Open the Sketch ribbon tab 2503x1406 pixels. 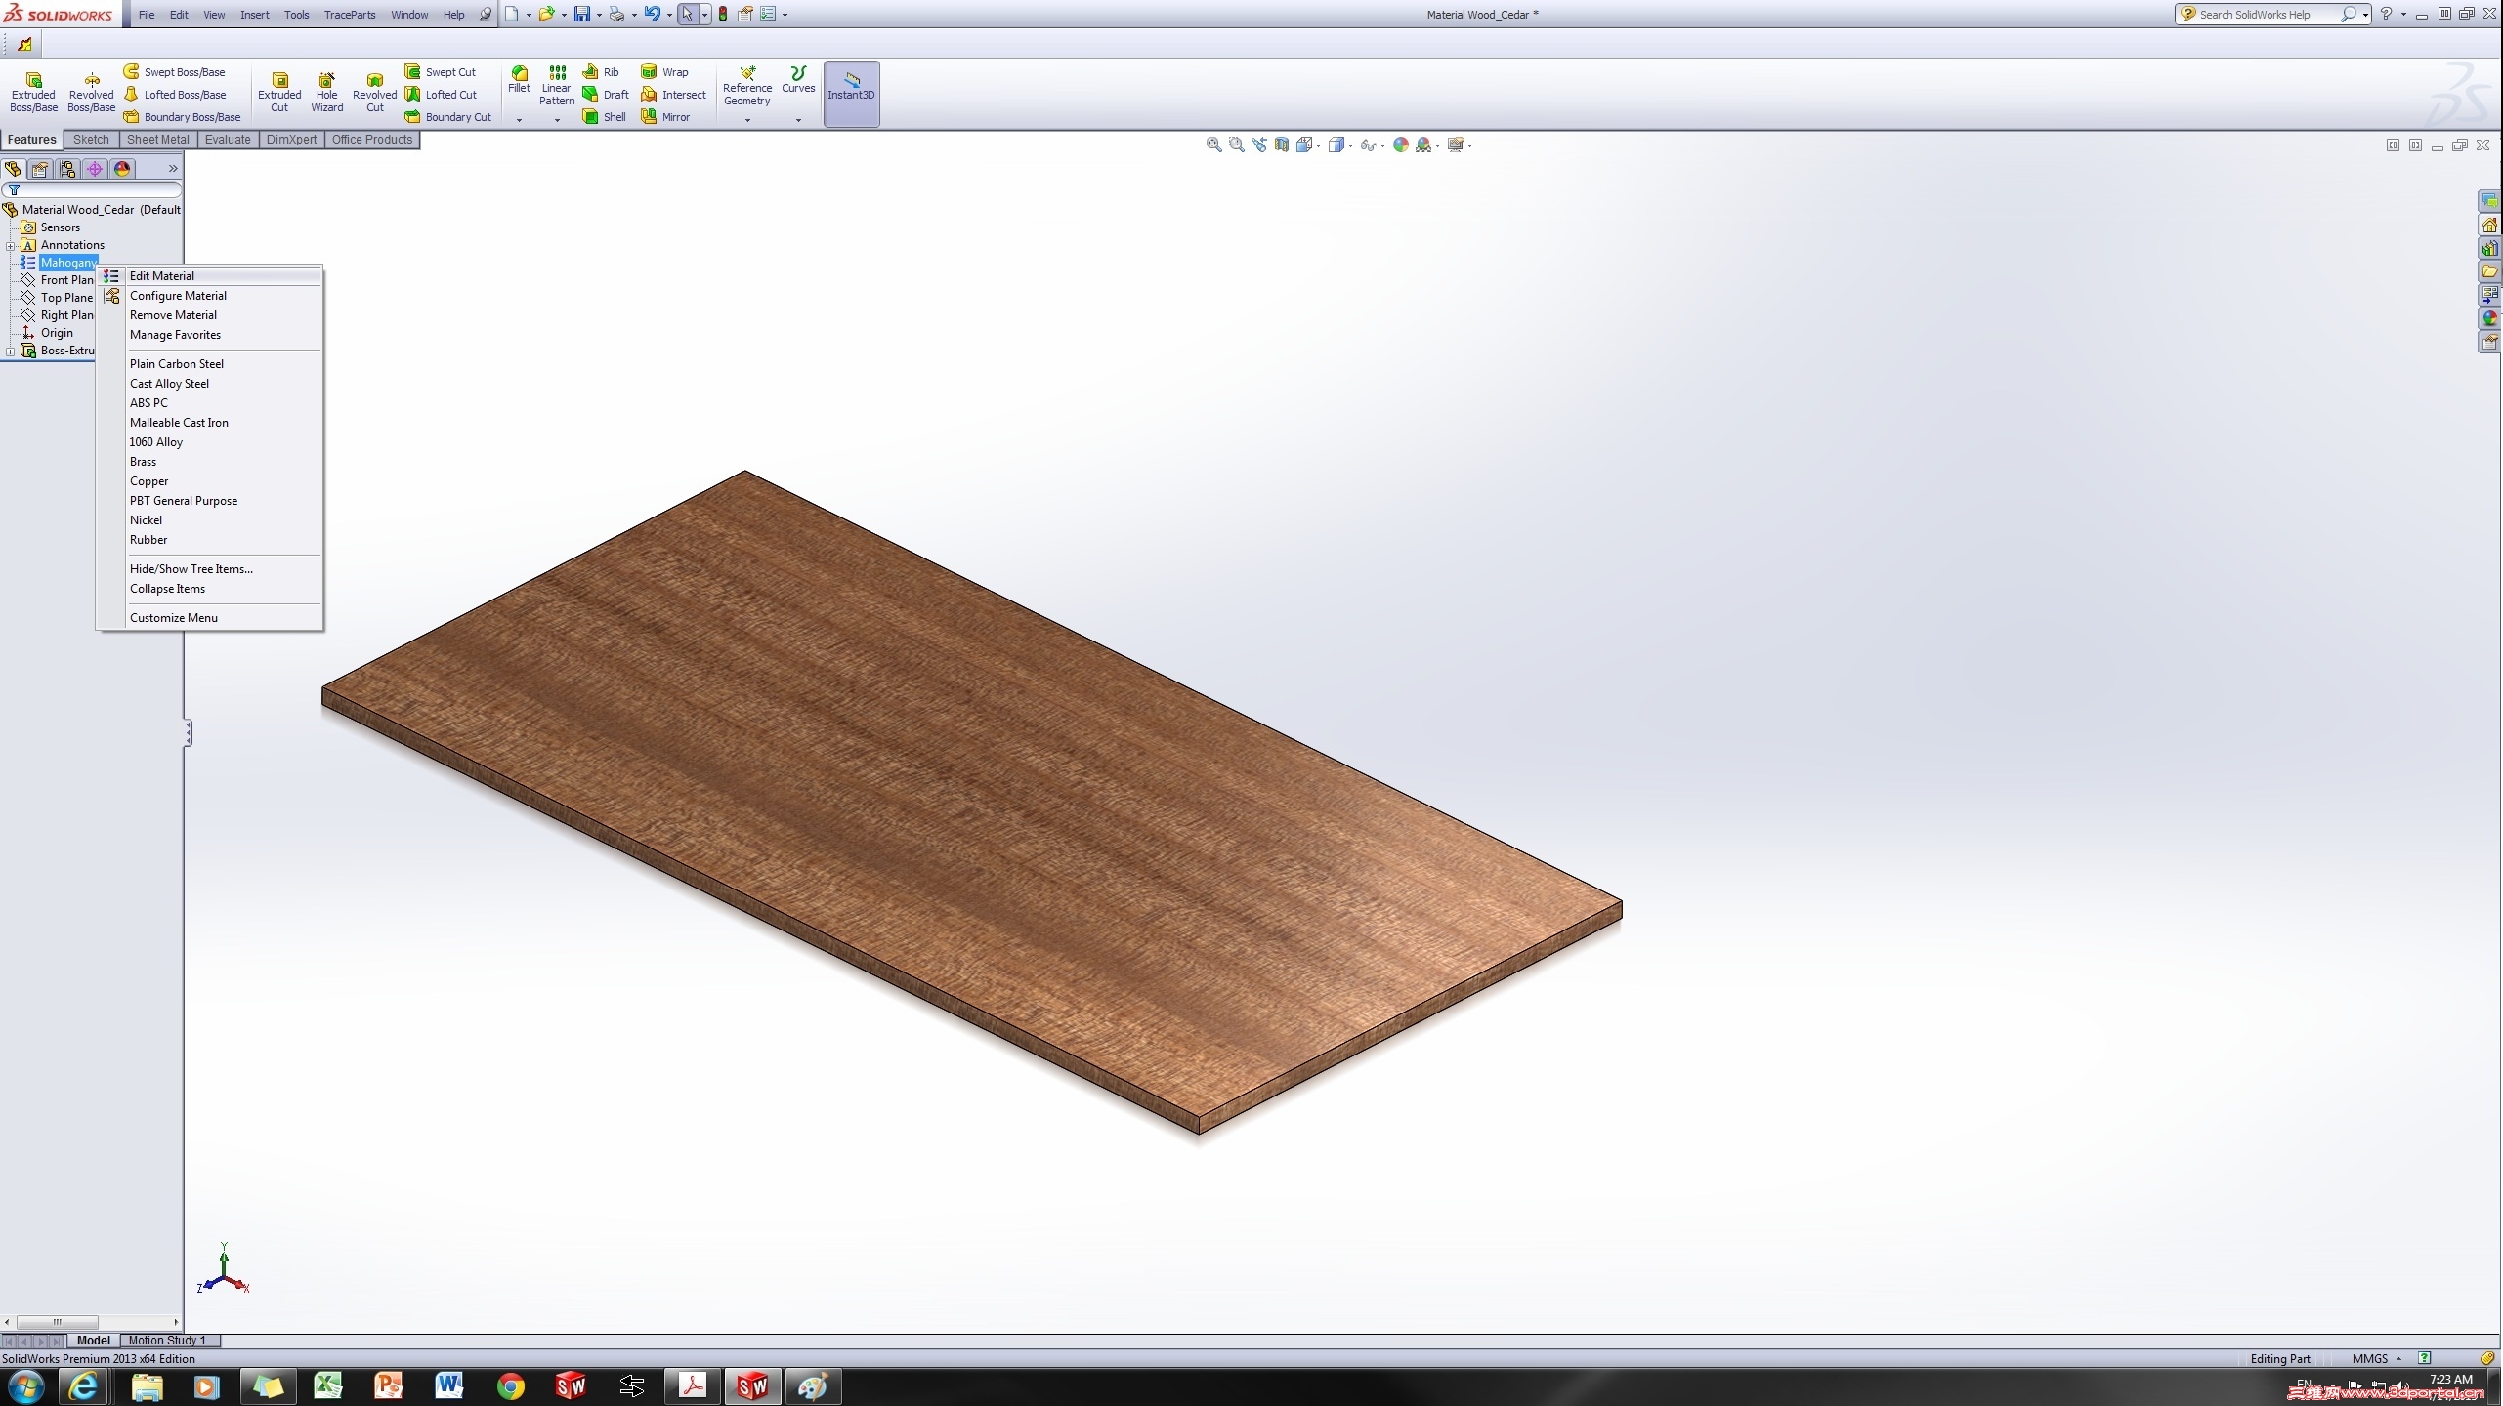[91, 140]
